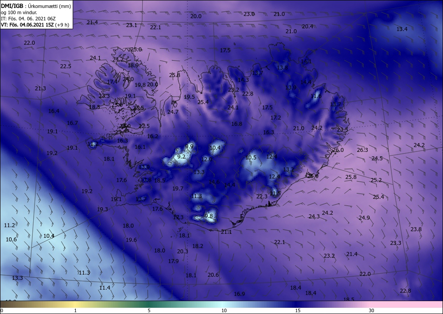Click the value 19.5 on the map
443x314 pixels.
tap(189, 97)
